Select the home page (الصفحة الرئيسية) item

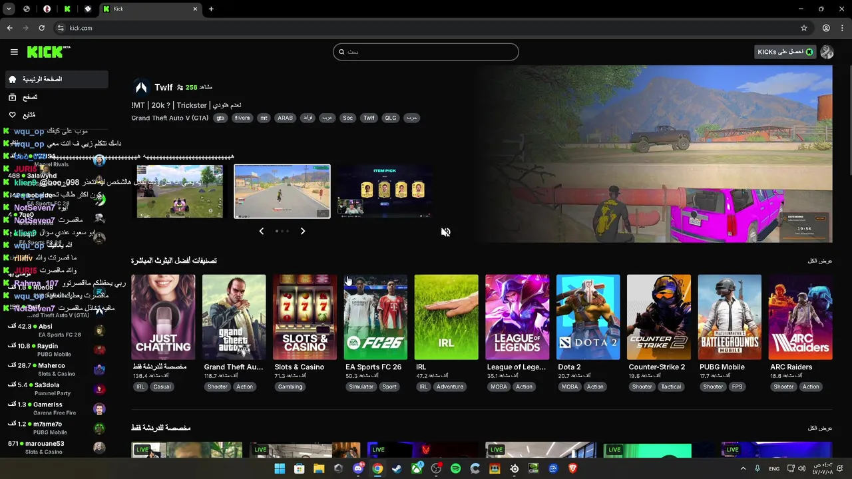56,79
